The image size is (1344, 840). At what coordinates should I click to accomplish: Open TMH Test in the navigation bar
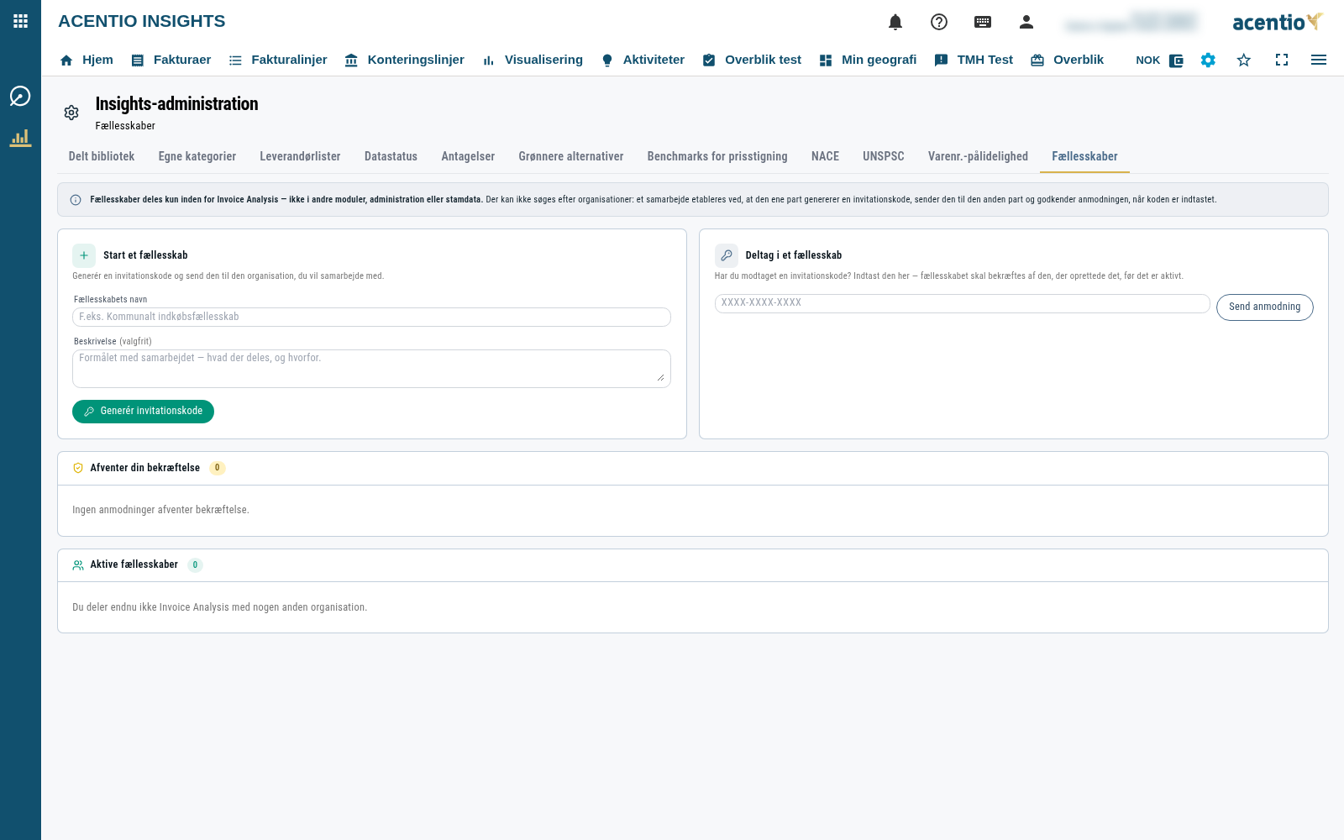pos(974,60)
